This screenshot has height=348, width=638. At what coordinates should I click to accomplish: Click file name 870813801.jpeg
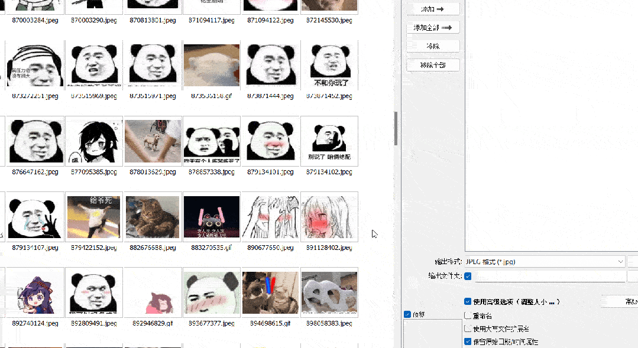[x=153, y=20]
